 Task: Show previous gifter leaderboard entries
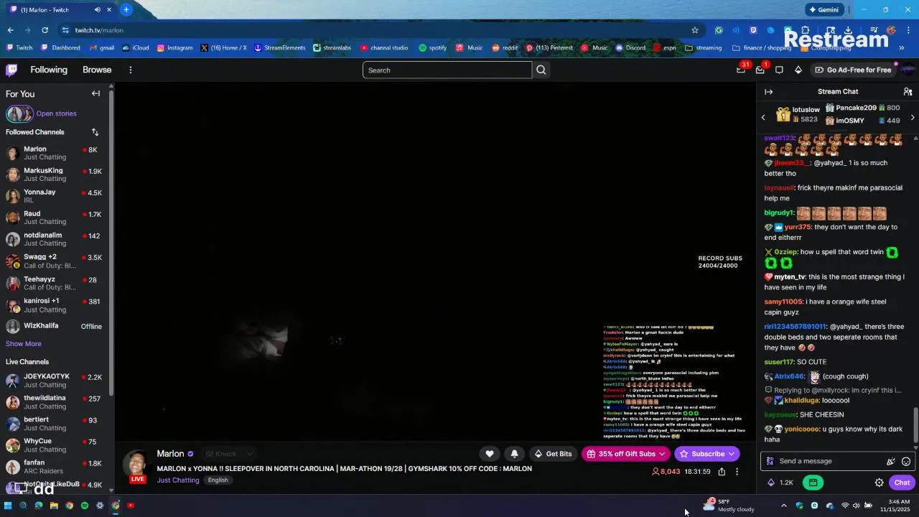click(x=763, y=117)
